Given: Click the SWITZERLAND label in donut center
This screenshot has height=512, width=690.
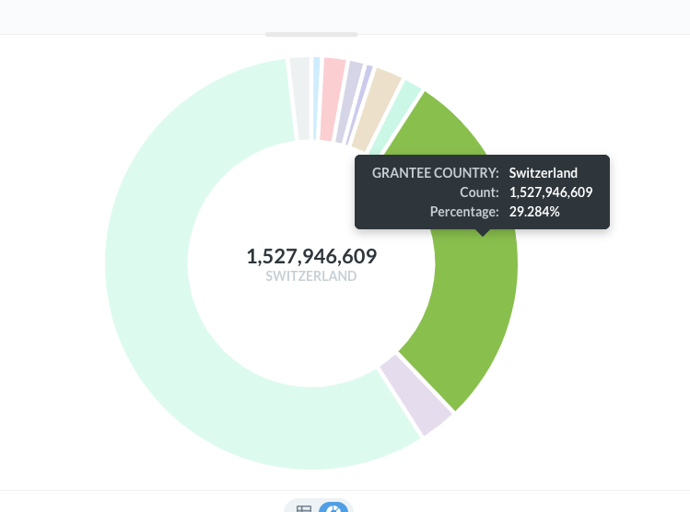Looking at the screenshot, I should tap(311, 275).
